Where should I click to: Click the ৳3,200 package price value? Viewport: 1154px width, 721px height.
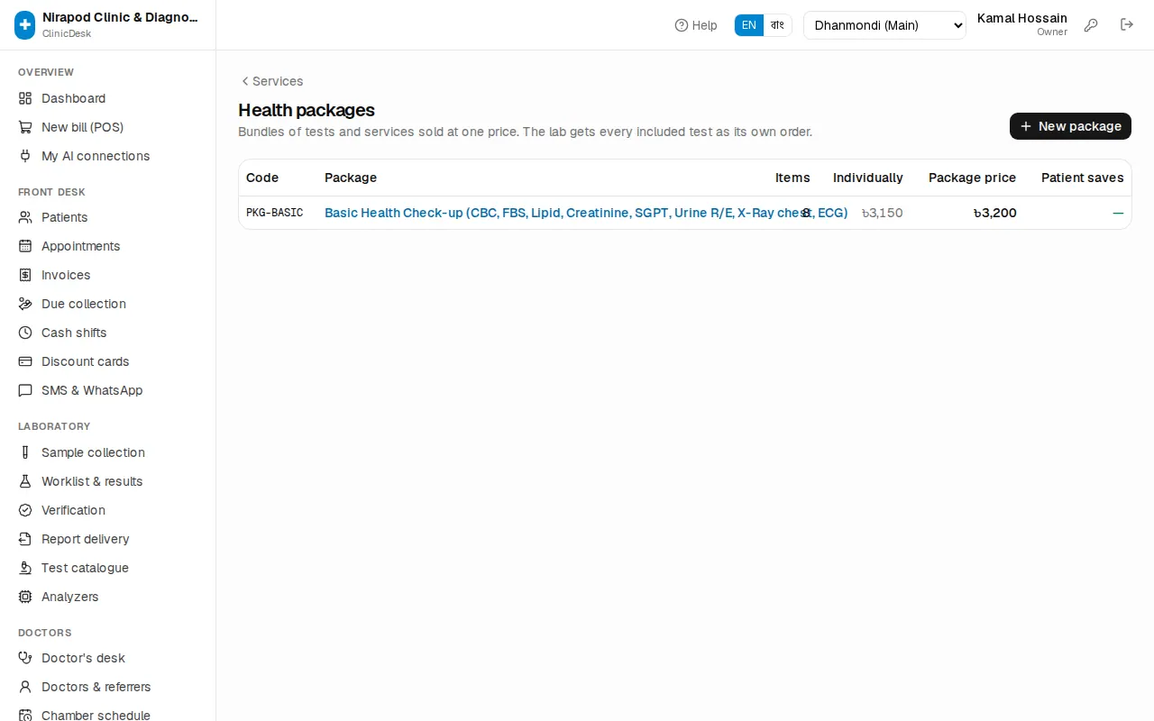tap(995, 213)
